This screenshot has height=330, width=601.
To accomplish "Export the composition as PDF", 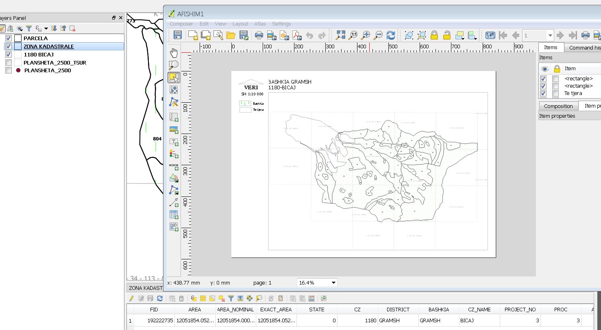I will (297, 35).
